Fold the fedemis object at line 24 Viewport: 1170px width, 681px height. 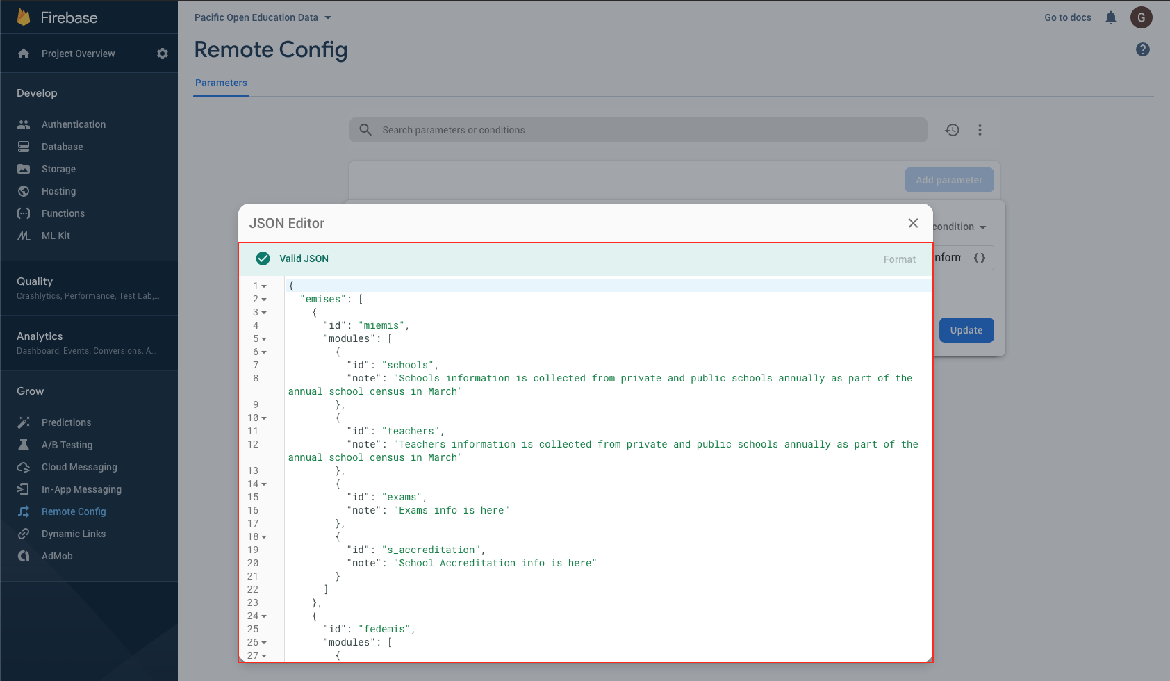264,616
